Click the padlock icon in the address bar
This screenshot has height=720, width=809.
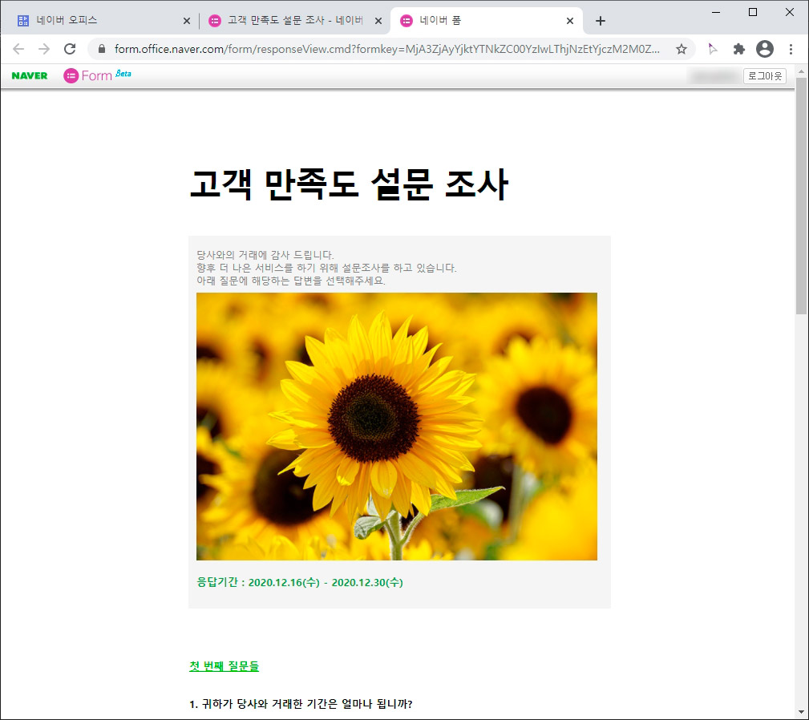100,49
